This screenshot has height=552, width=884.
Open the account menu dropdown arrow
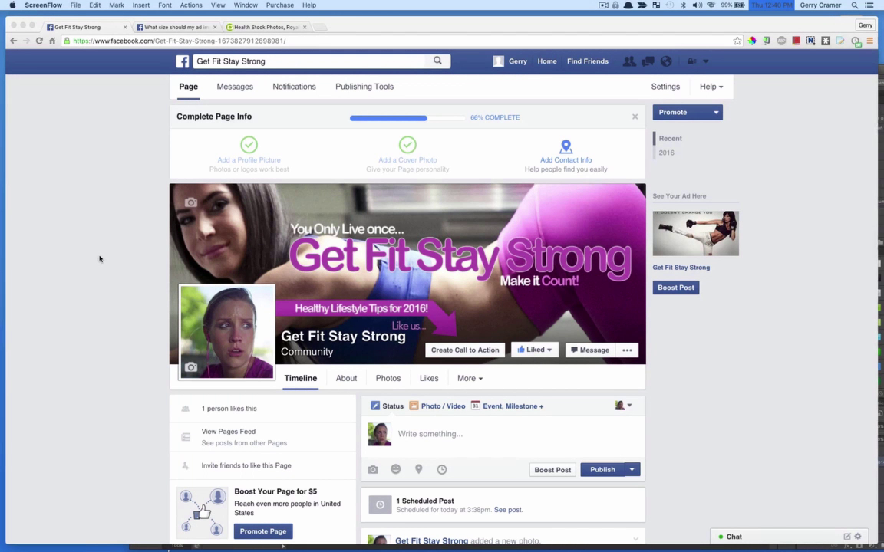(x=705, y=61)
